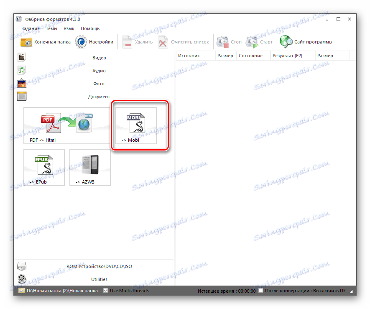Collapse the Документ category
The height and width of the screenshot is (309, 370).
(99, 97)
